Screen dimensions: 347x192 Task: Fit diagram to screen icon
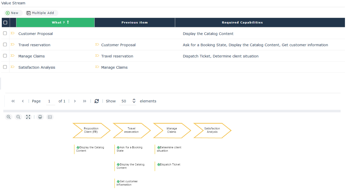tap(28, 117)
